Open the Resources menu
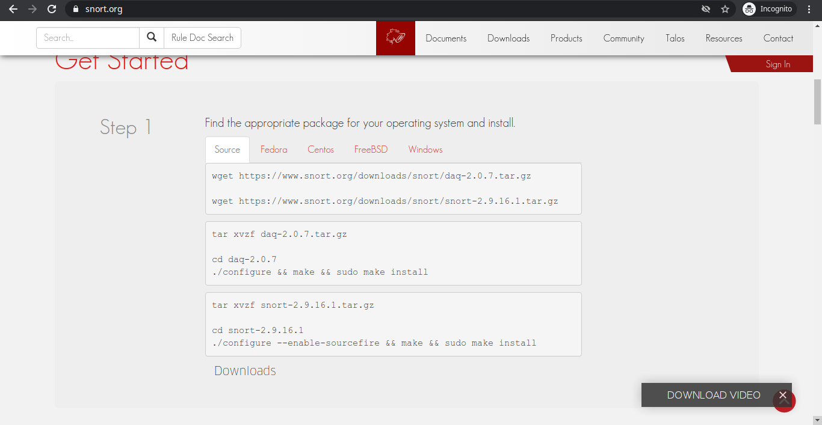The image size is (822, 425). click(724, 38)
